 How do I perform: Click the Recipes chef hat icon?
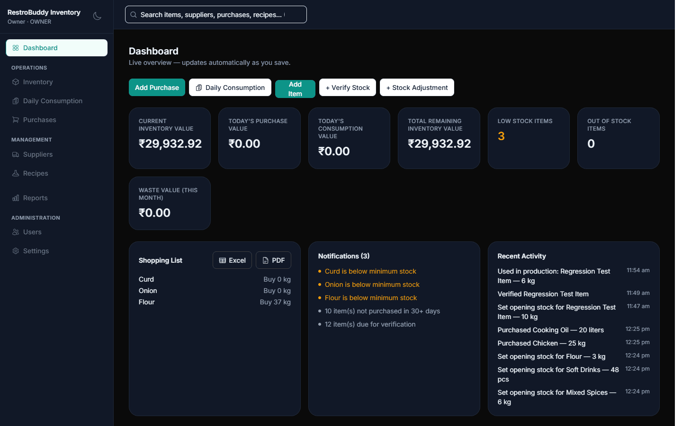pyautogui.click(x=16, y=173)
